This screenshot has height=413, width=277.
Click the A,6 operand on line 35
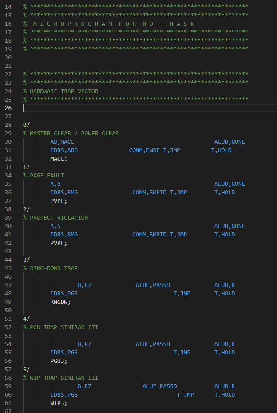55,184
